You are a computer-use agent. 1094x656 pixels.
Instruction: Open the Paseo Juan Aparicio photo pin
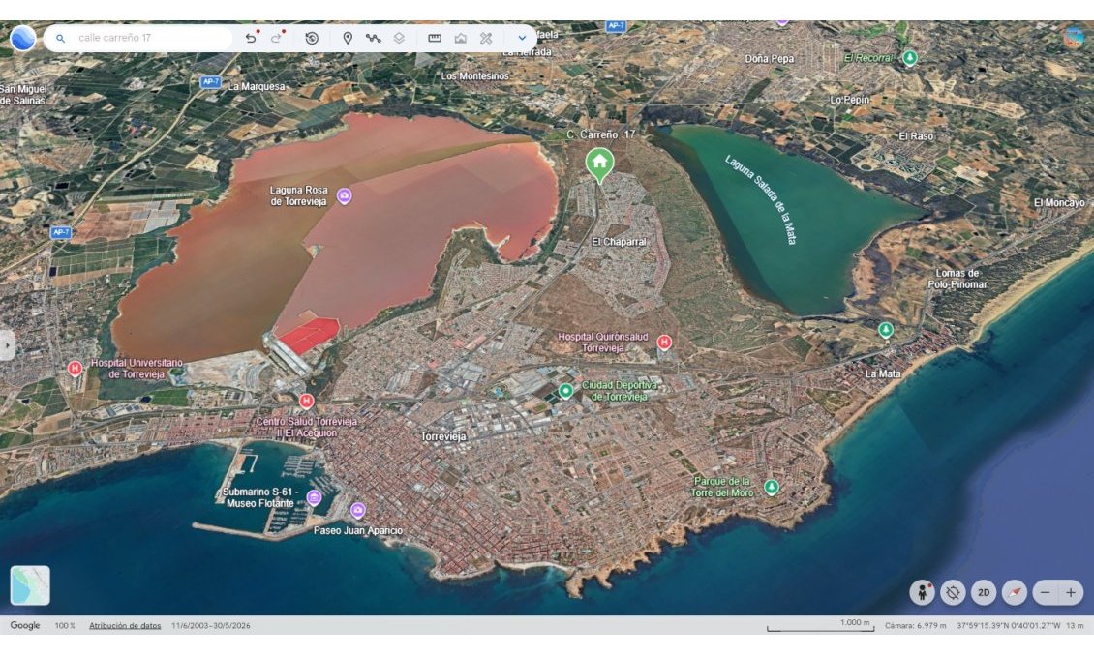pos(358,510)
